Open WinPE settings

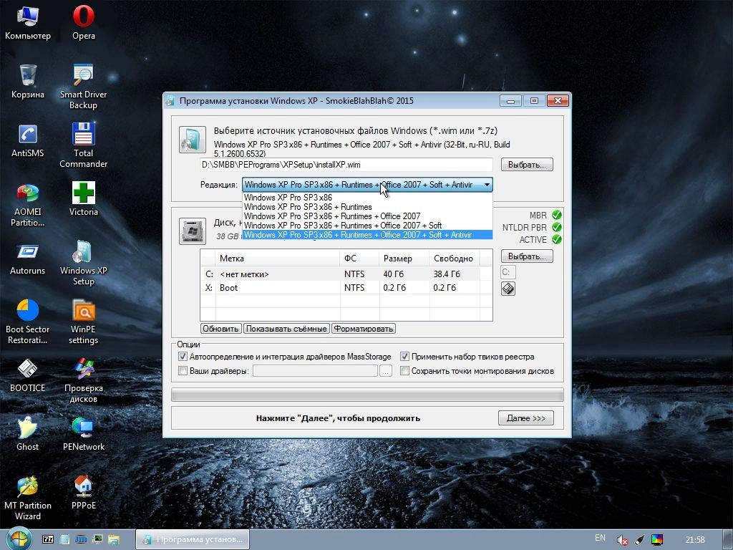click(83, 322)
